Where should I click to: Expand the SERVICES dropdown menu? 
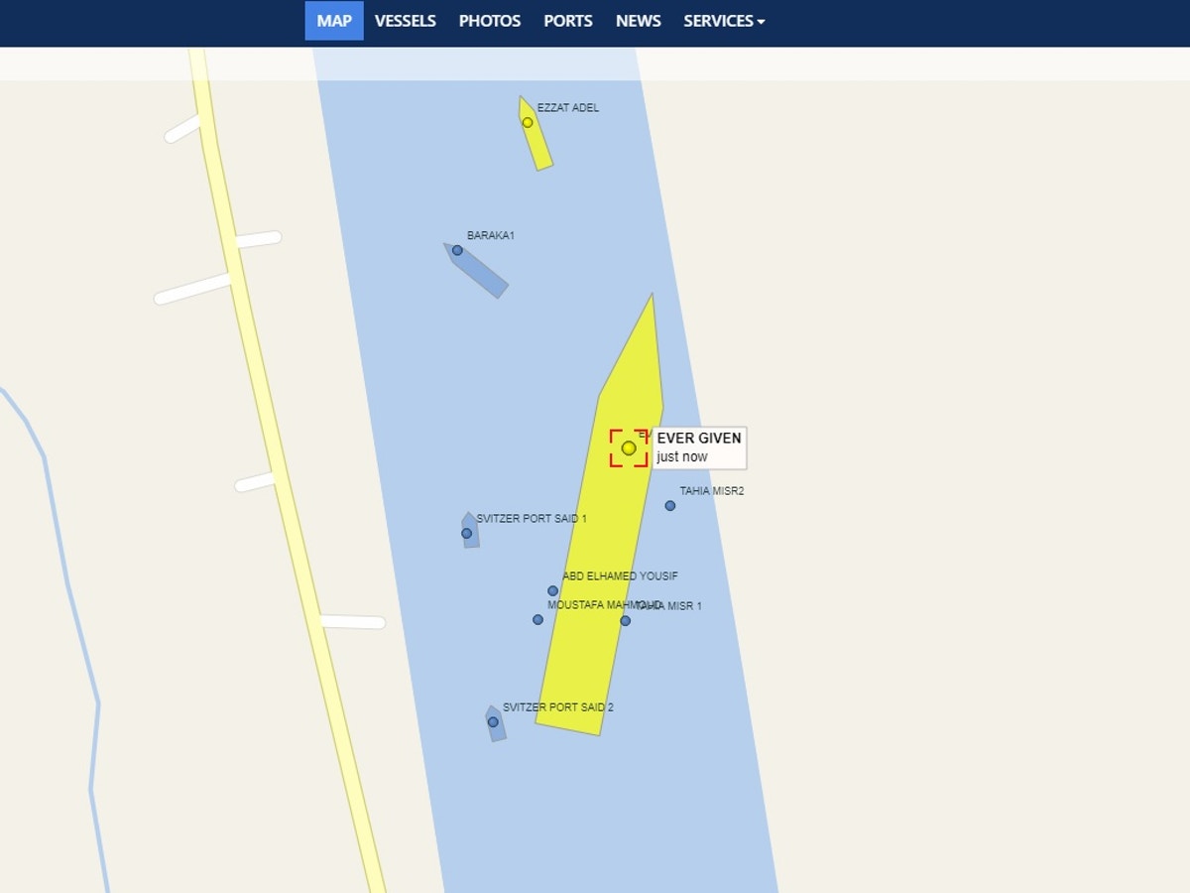coord(724,21)
